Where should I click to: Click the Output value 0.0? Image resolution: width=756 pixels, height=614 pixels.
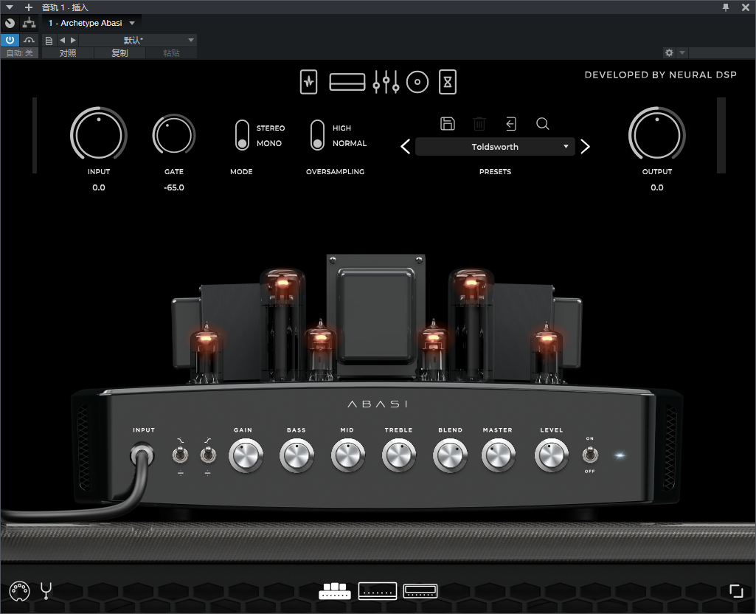[657, 187]
